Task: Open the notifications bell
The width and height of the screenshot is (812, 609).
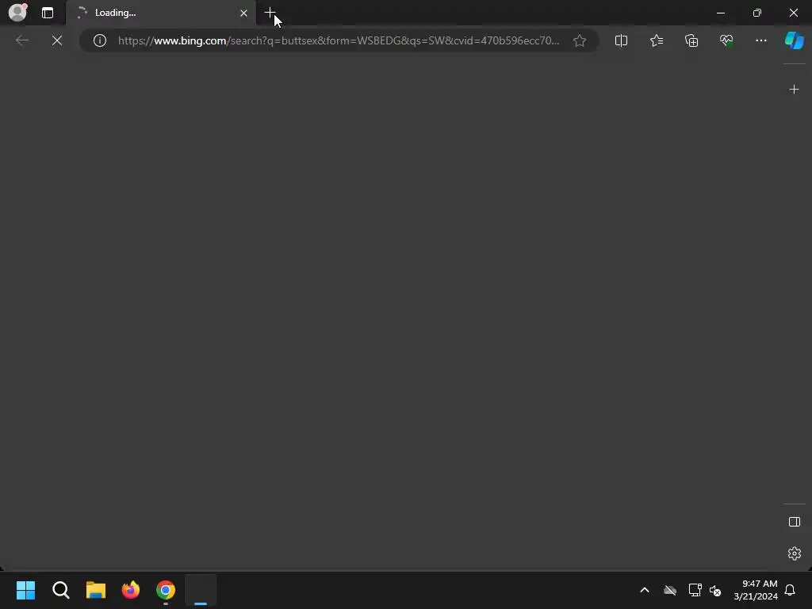Action: click(790, 590)
